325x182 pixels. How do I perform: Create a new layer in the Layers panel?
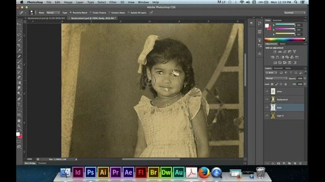(295, 163)
